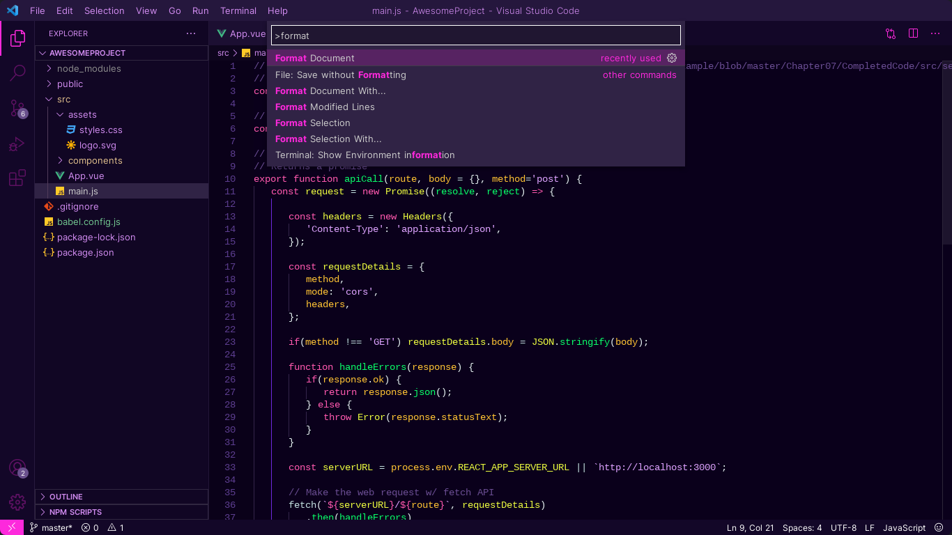Viewport: 952px width, 535px height.
Task: Split the editor to the right
Action: [x=913, y=33]
